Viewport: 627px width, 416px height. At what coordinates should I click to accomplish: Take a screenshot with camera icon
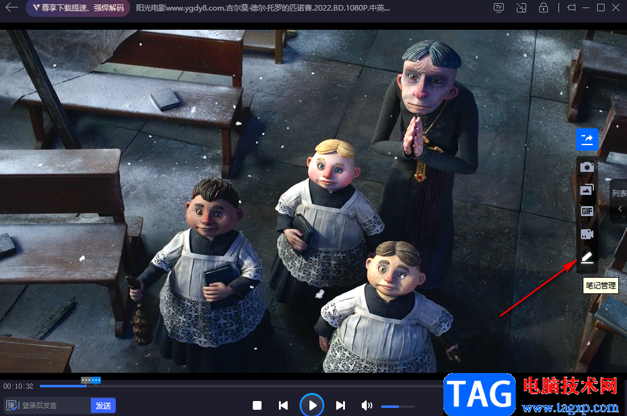[x=587, y=167]
